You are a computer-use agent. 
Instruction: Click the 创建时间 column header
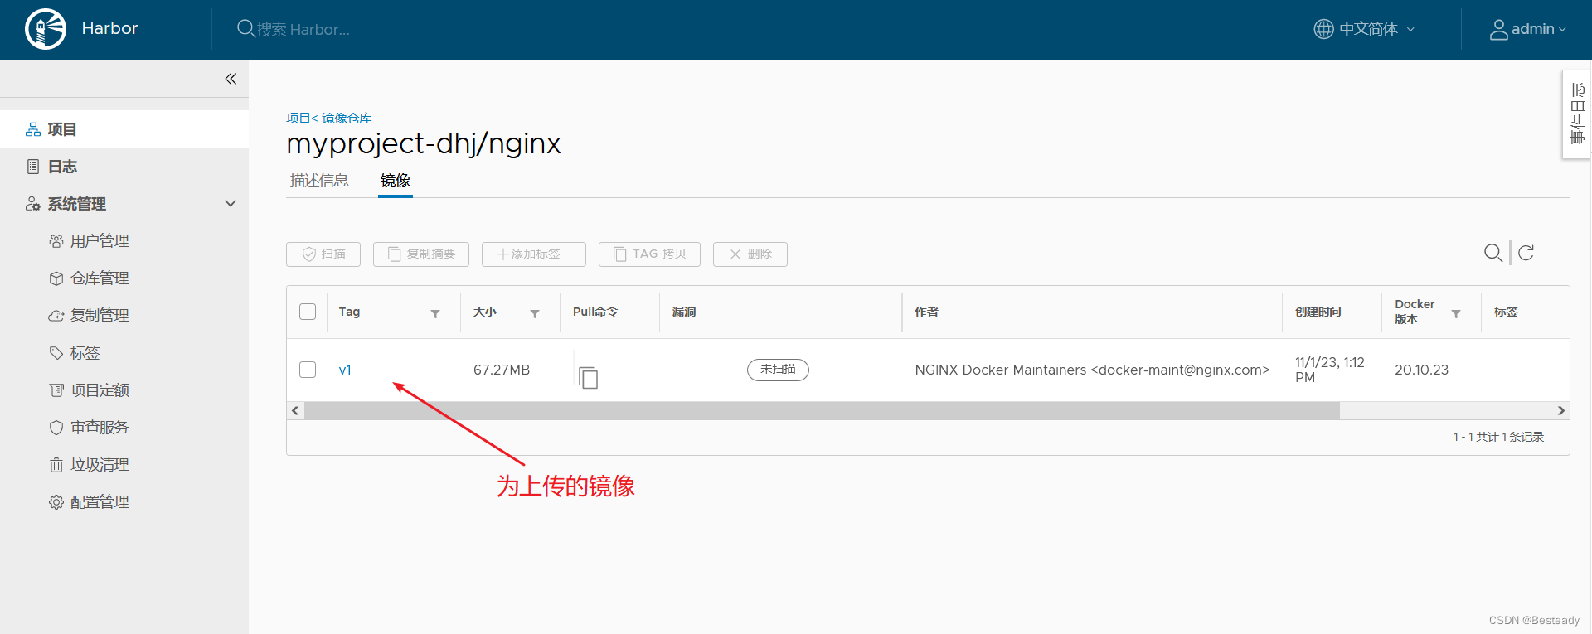click(x=1318, y=312)
